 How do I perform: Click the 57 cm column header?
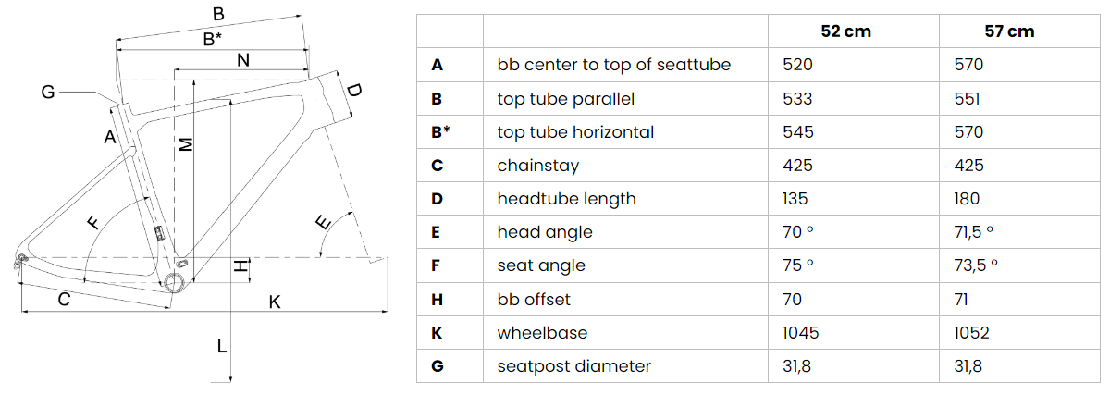[1010, 31]
